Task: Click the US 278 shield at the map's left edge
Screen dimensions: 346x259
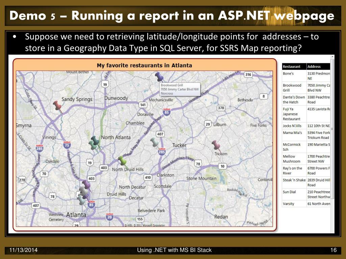Action: pyautogui.click(x=22, y=180)
